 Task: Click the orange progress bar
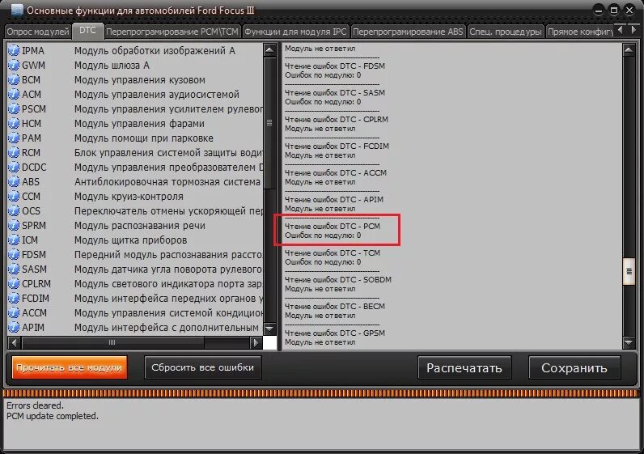point(321,393)
